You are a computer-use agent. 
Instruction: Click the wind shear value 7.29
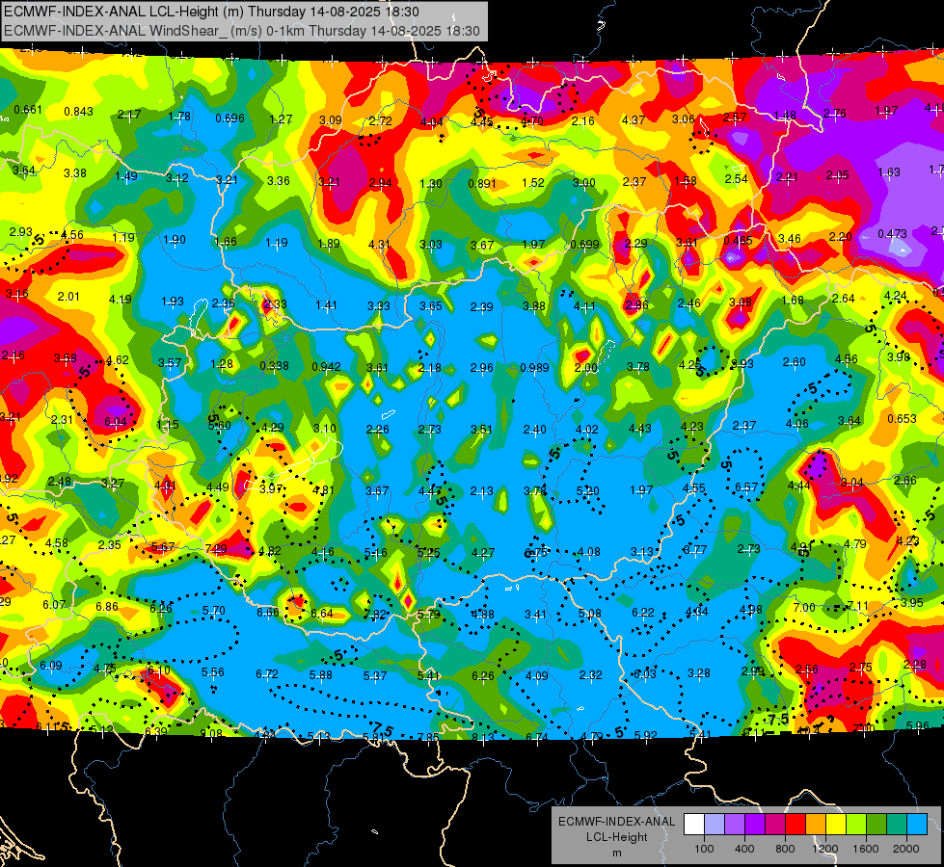click(216, 549)
